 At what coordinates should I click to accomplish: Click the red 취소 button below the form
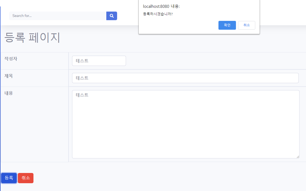[x=26, y=178]
